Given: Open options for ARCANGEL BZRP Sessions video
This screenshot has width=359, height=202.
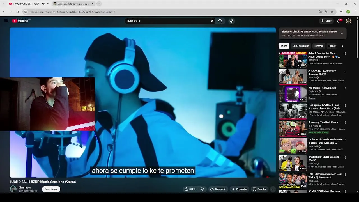Looking at the screenshot, I should coord(345,71).
